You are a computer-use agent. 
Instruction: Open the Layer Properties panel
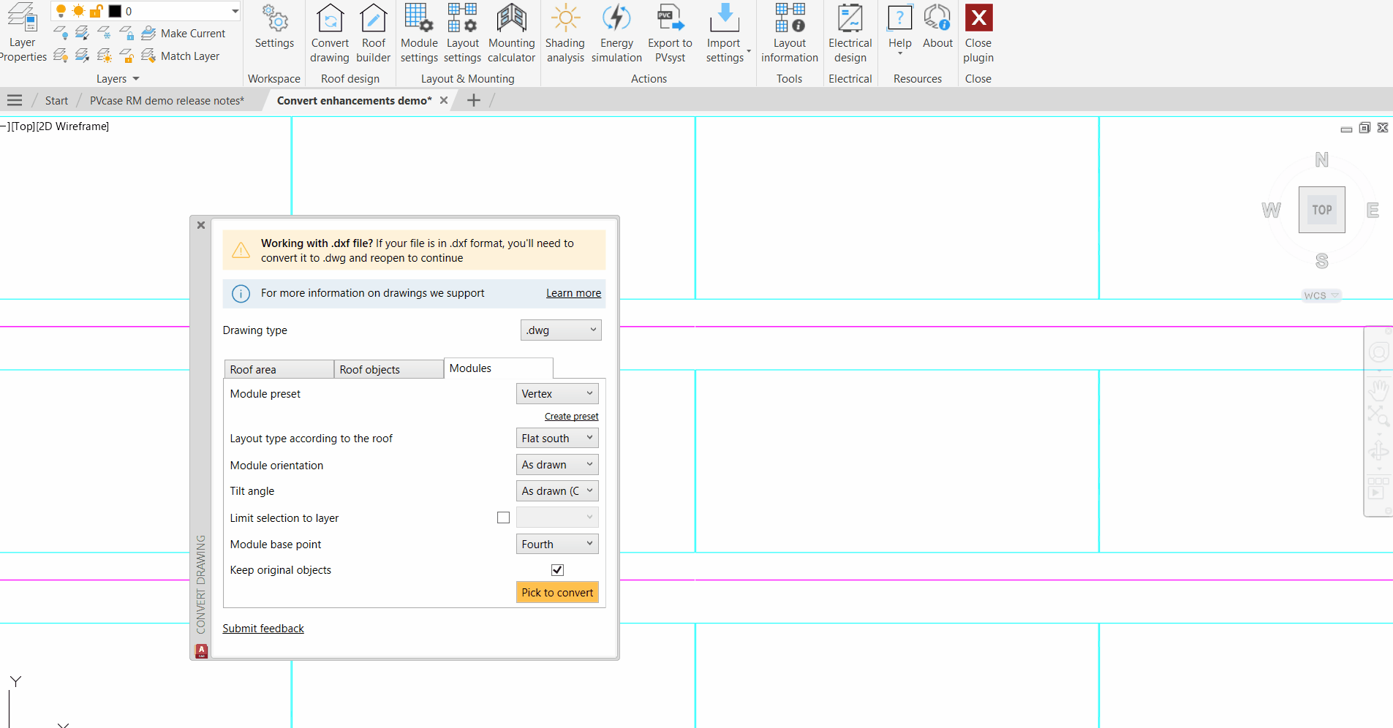point(22,33)
